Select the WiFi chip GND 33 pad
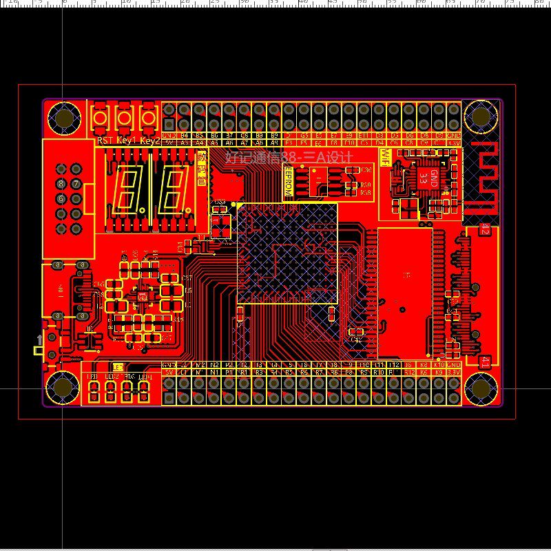The height and width of the screenshot is (551, 551). pyautogui.click(x=428, y=178)
